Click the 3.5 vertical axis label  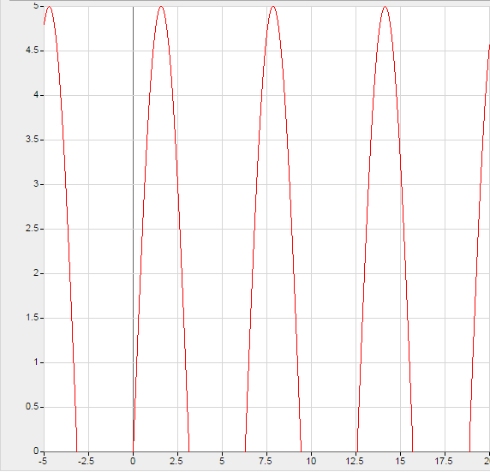(x=32, y=140)
